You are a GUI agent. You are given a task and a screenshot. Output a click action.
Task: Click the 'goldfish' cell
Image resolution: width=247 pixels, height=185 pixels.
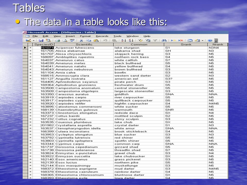pos(139,94)
